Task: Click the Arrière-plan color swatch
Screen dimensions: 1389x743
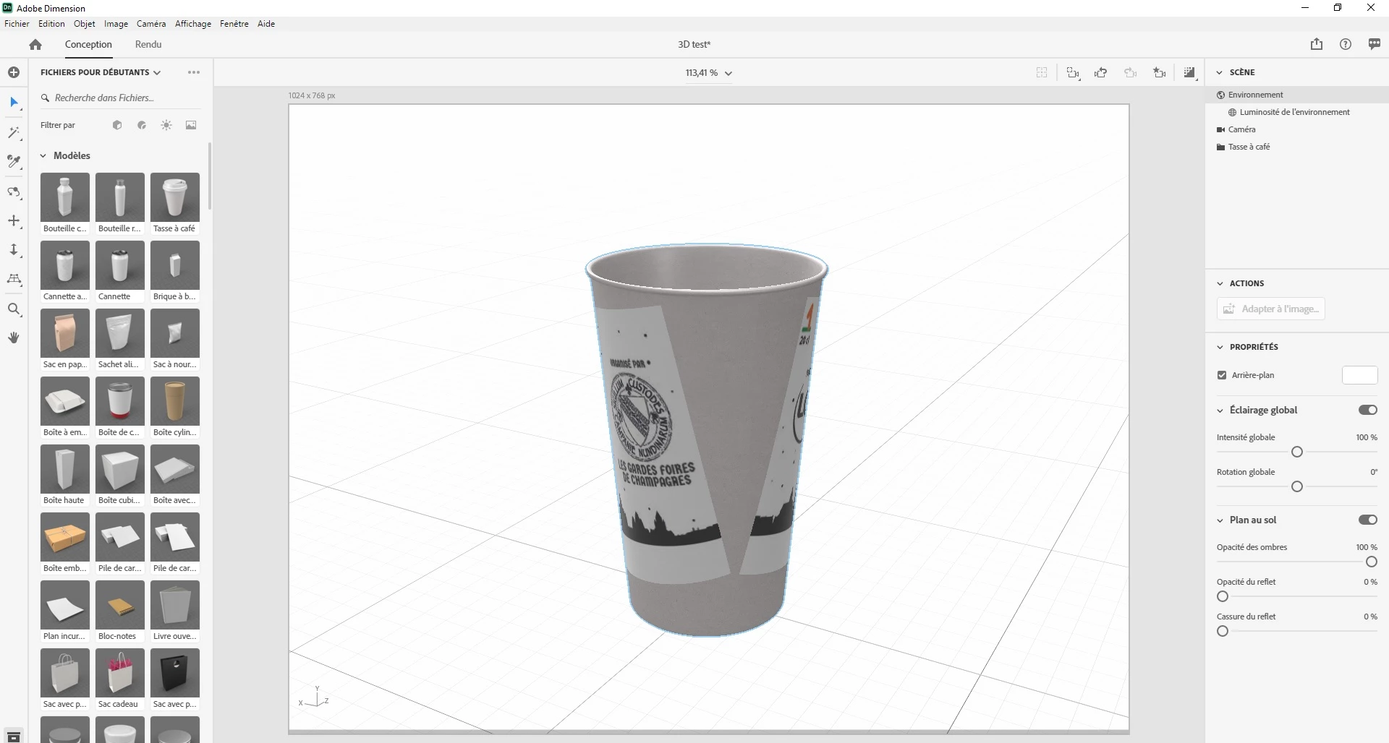Action: pos(1360,375)
